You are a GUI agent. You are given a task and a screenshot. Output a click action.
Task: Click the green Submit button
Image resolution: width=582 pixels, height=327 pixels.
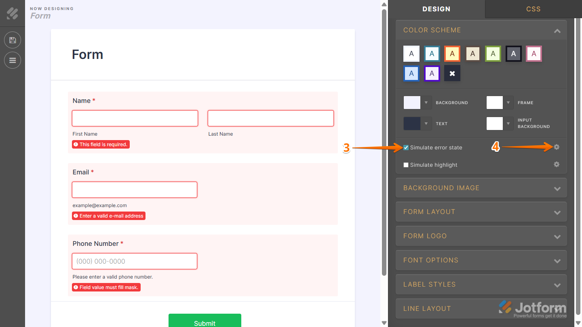[205, 322]
